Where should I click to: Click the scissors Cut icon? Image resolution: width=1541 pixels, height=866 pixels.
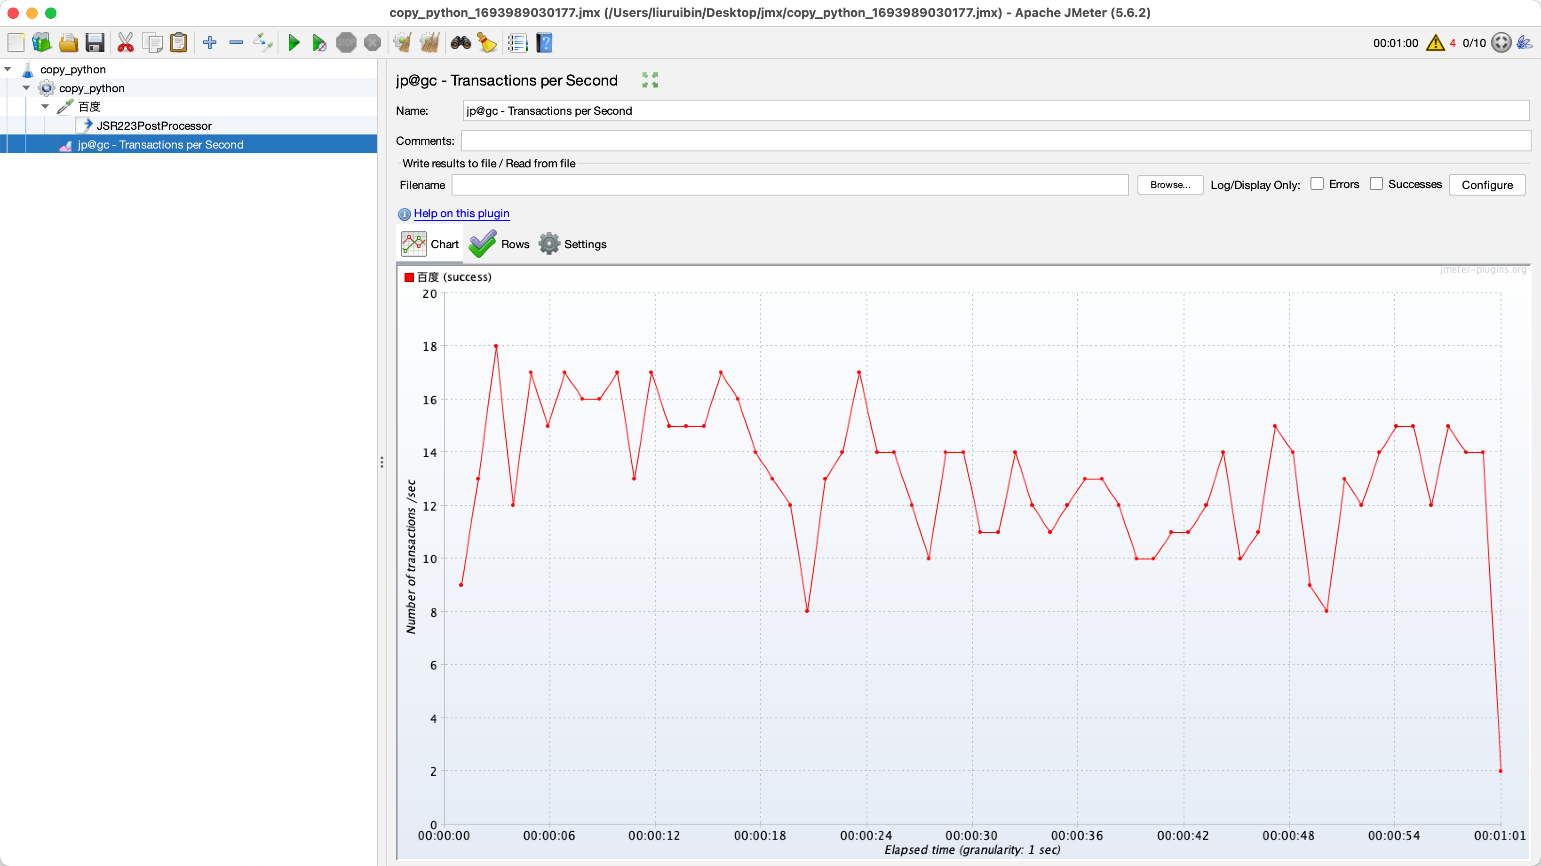tap(125, 42)
